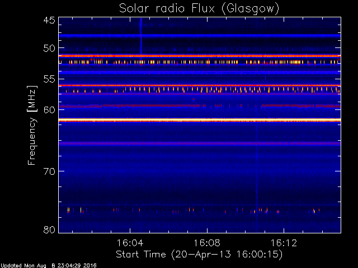This screenshot has height=268, width=358.
Task: Click the 16:04 time tick label
Action: point(130,243)
